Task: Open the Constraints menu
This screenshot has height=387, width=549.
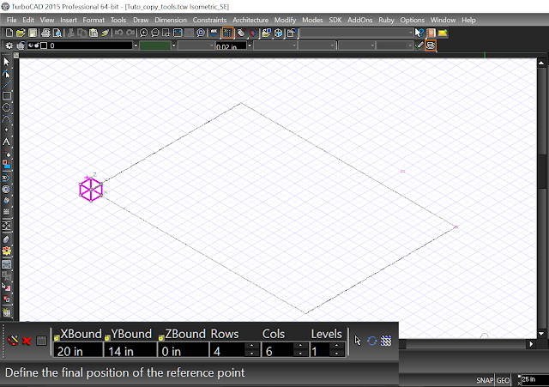Action: pyautogui.click(x=209, y=20)
